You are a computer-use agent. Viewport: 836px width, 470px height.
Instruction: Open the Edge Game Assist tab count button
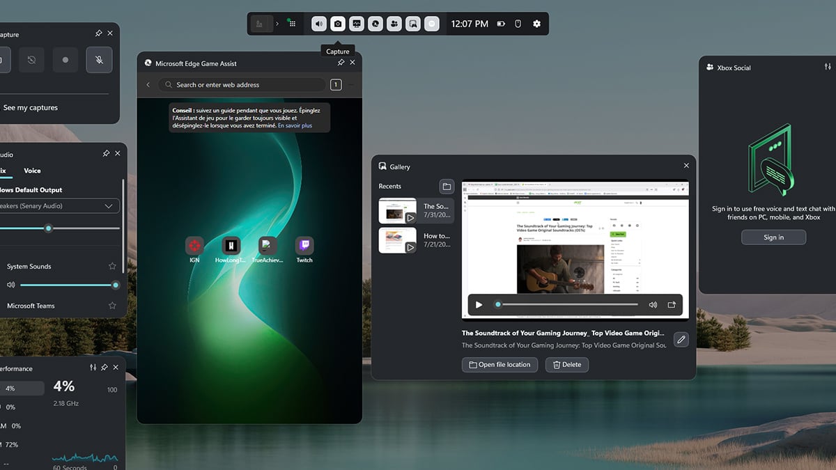click(336, 85)
